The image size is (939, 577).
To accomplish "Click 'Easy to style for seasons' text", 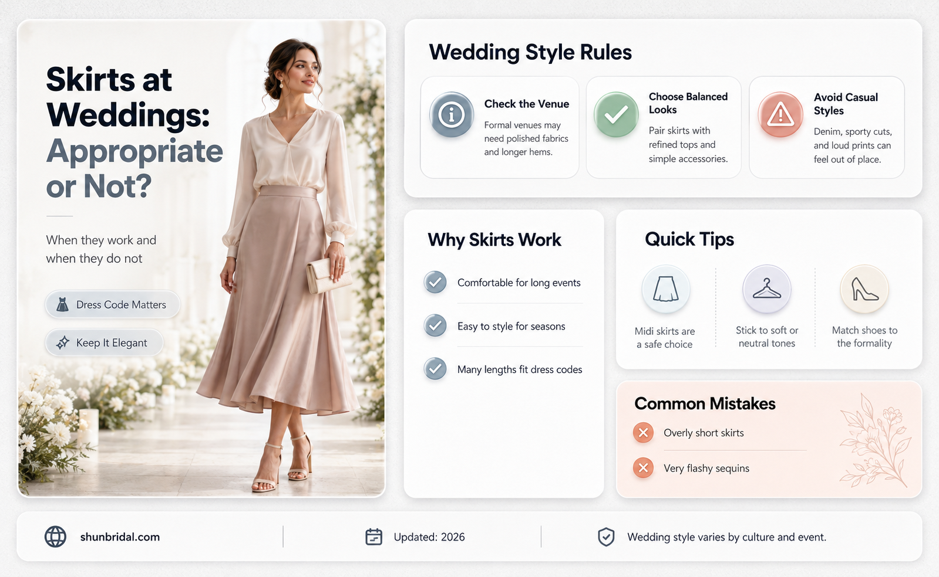I will click(x=511, y=326).
